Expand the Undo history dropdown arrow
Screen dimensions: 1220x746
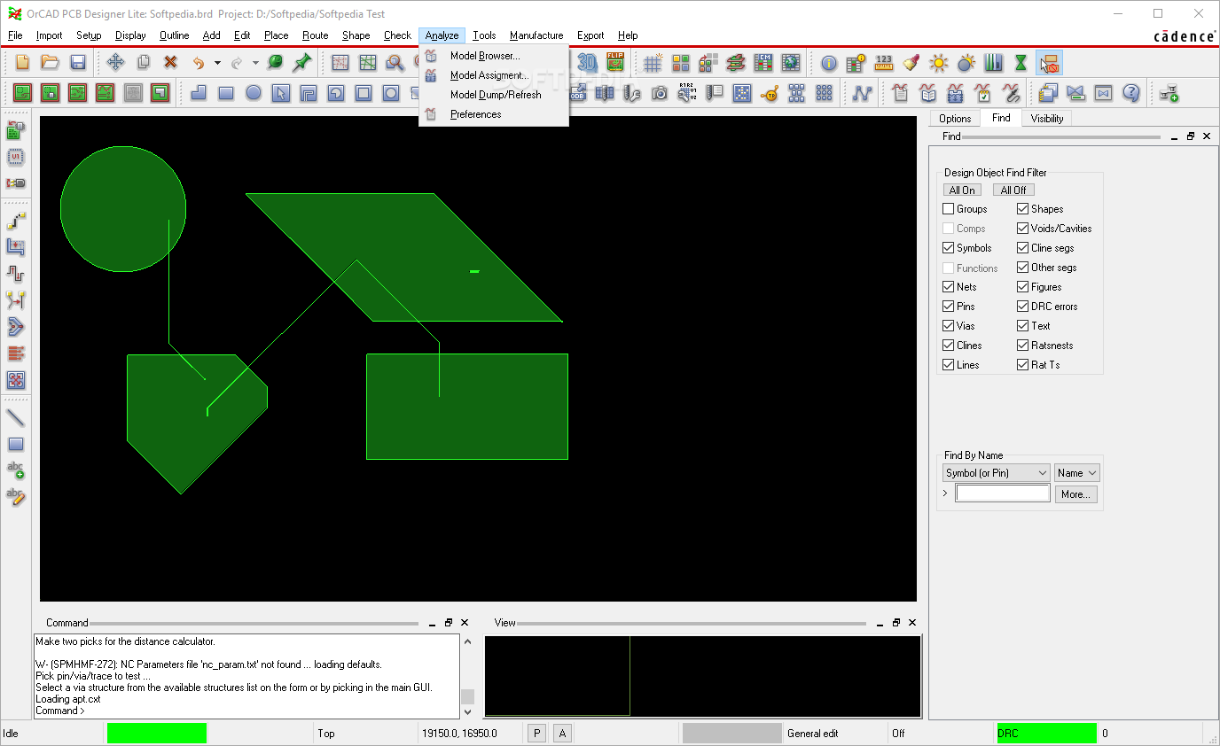point(217,63)
